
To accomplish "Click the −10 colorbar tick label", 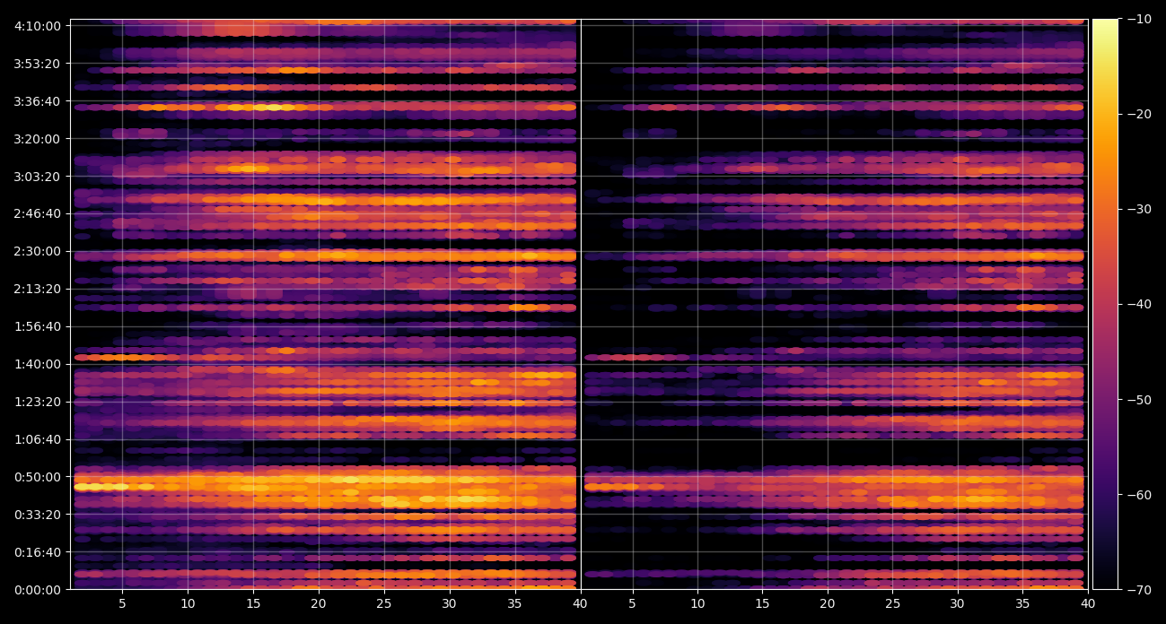I will [x=1138, y=19].
